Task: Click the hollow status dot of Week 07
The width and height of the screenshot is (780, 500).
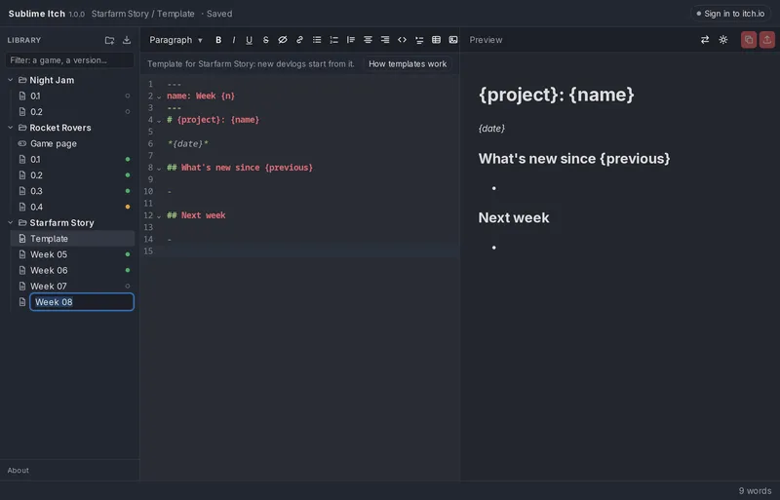Action: [x=128, y=287]
